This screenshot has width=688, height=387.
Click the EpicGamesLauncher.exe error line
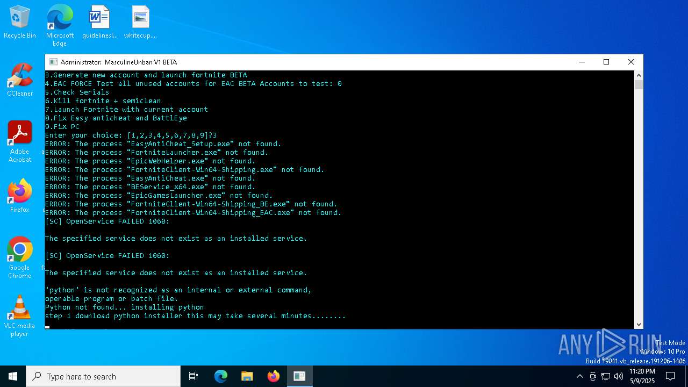click(159, 196)
